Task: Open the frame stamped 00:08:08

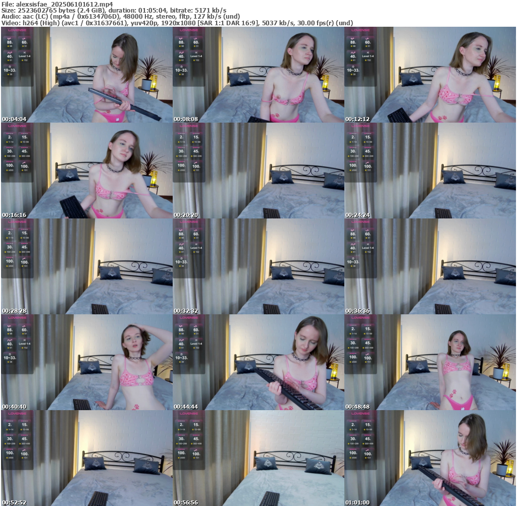Action: click(258, 75)
